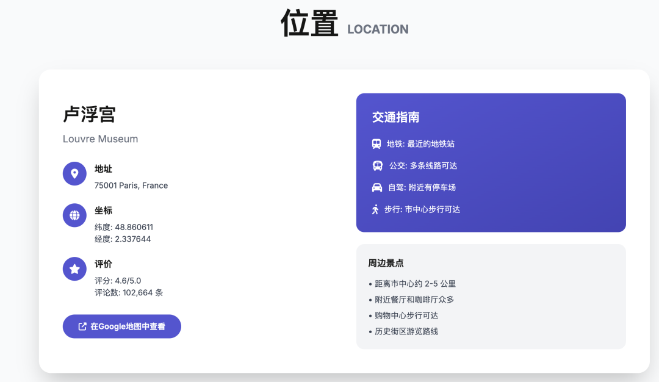The width and height of the screenshot is (659, 382).
Task: Click the address 75001 Paris, France
Action: click(131, 186)
